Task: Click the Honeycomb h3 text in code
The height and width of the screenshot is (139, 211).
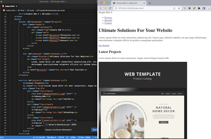Action: pyautogui.click(x=40, y=96)
